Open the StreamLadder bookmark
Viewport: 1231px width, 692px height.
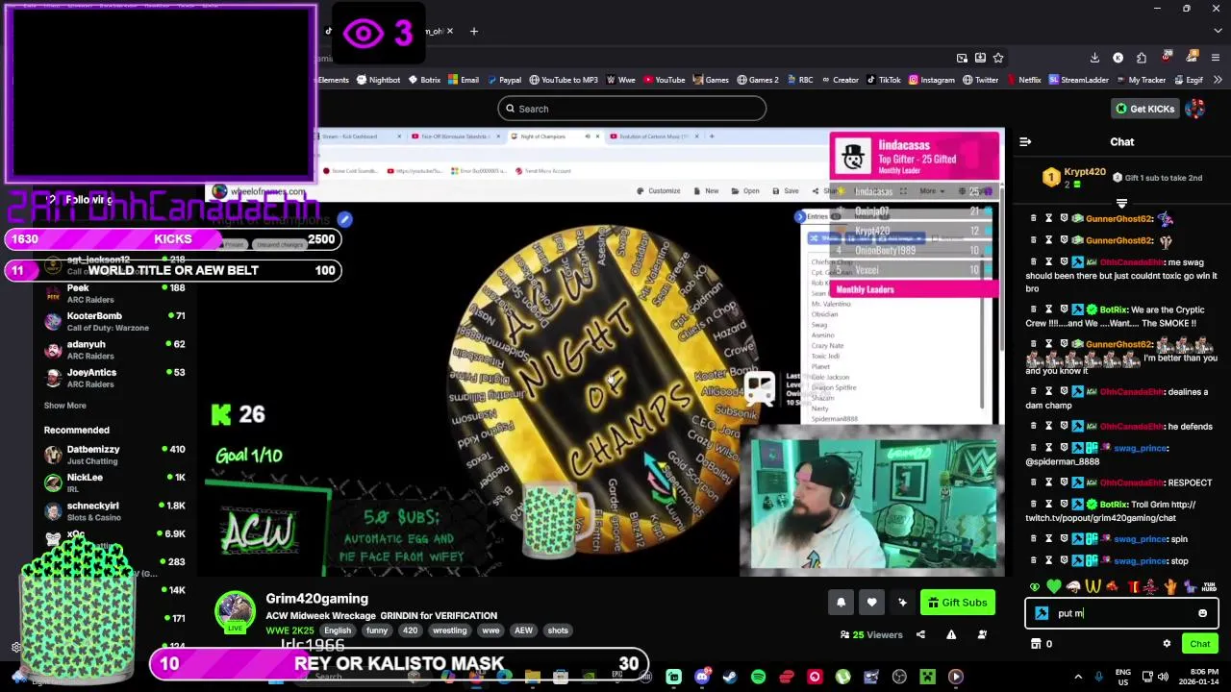[x=1078, y=80]
